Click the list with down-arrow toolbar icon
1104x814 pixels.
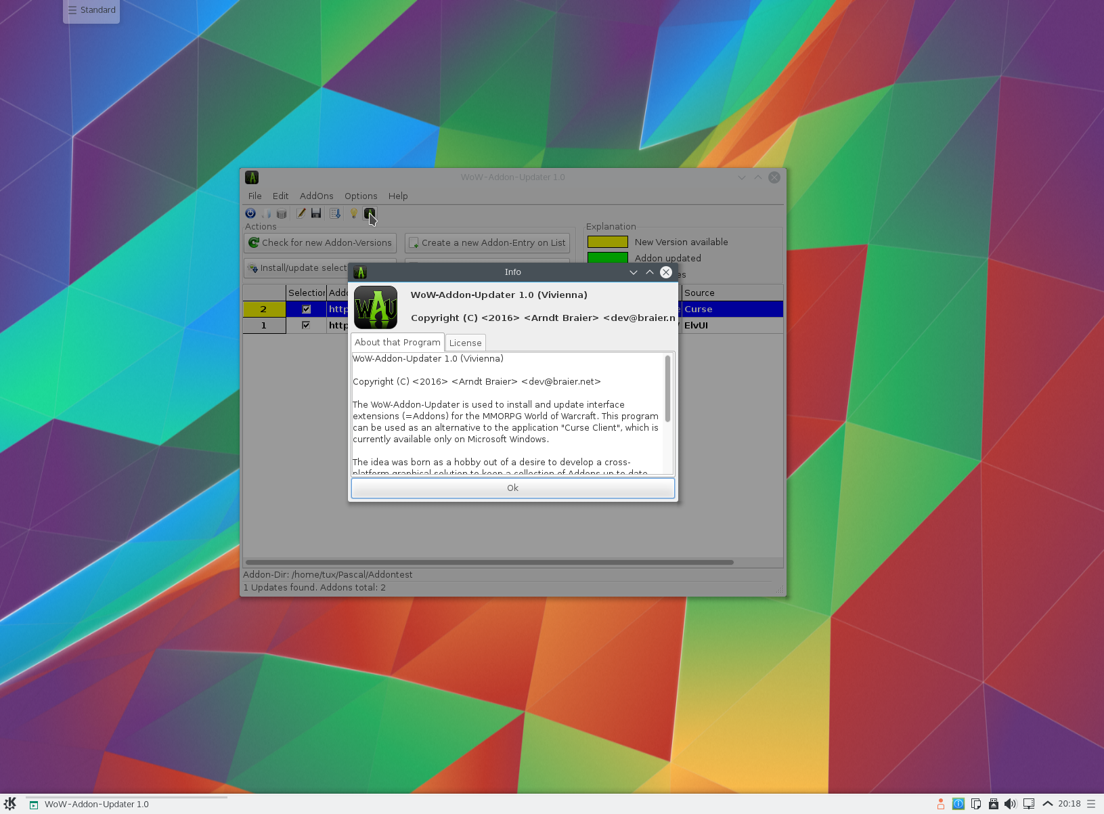click(335, 213)
